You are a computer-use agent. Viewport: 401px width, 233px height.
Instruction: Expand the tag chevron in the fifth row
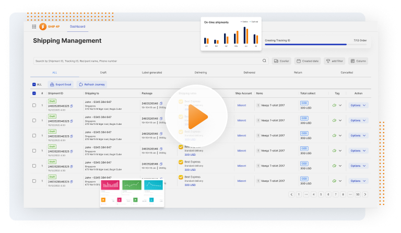click(x=340, y=166)
